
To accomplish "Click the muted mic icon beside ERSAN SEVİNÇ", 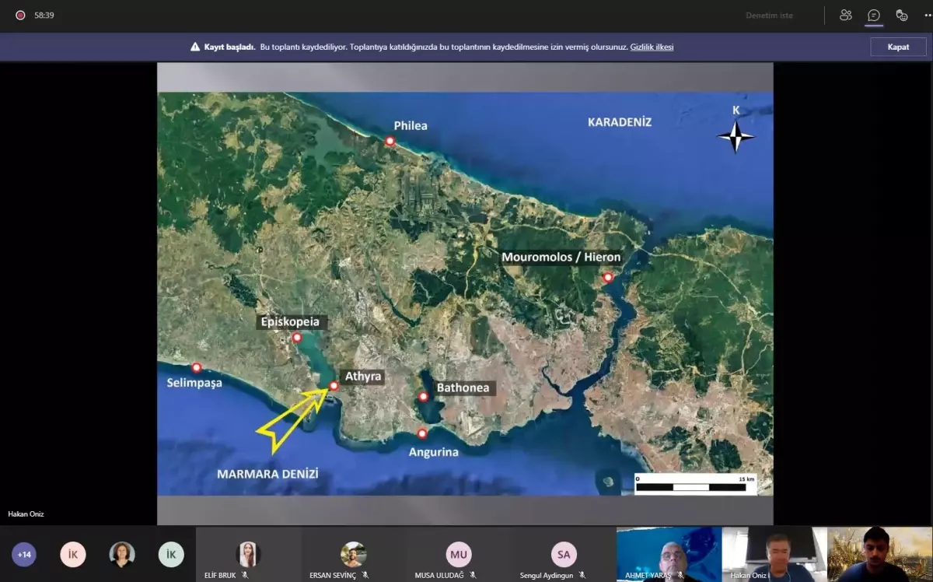I will (x=364, y=575).
